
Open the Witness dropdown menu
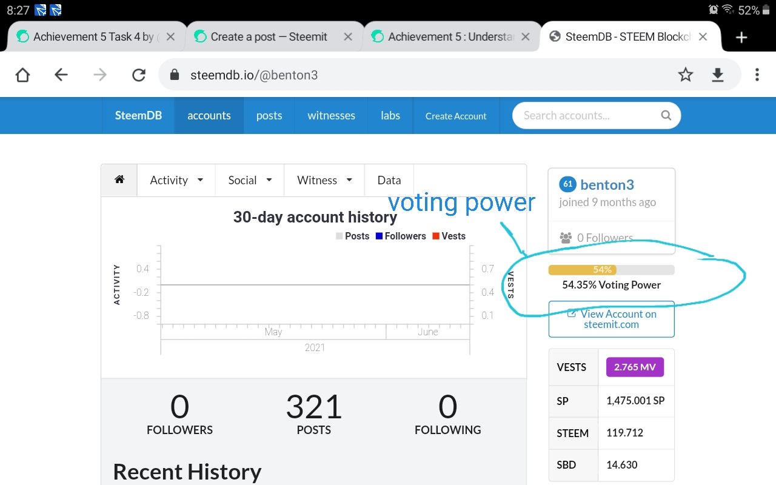pyautogui.click(x=324, y=180)
